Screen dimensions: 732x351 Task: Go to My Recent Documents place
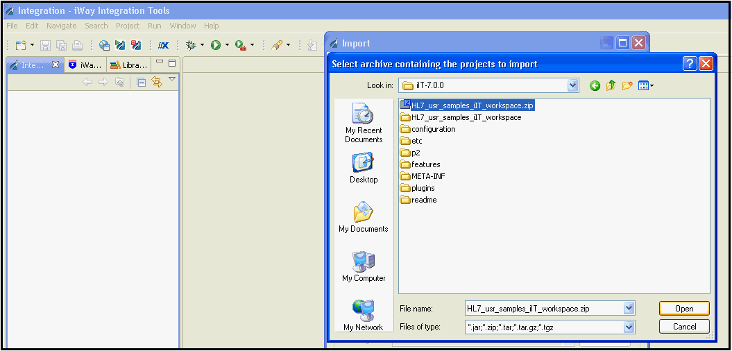click(x=364, y=123)
